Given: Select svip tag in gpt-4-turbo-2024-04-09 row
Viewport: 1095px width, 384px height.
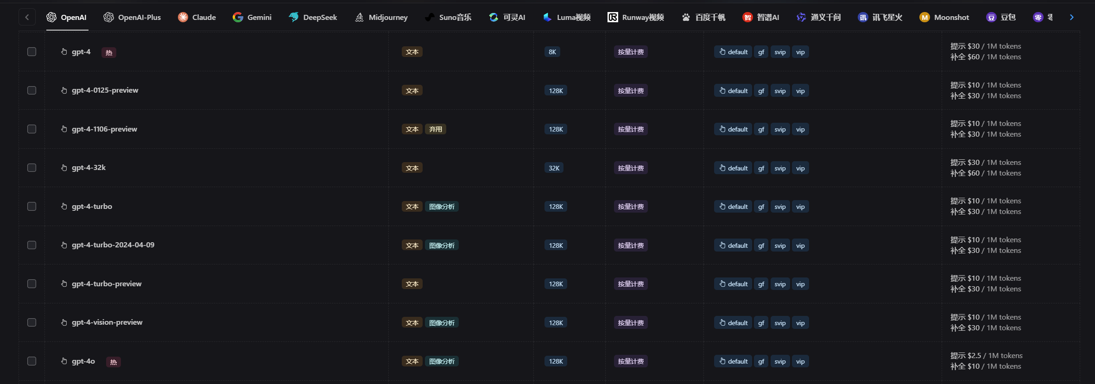Looking at the screenshot, I should click(780, 246).
